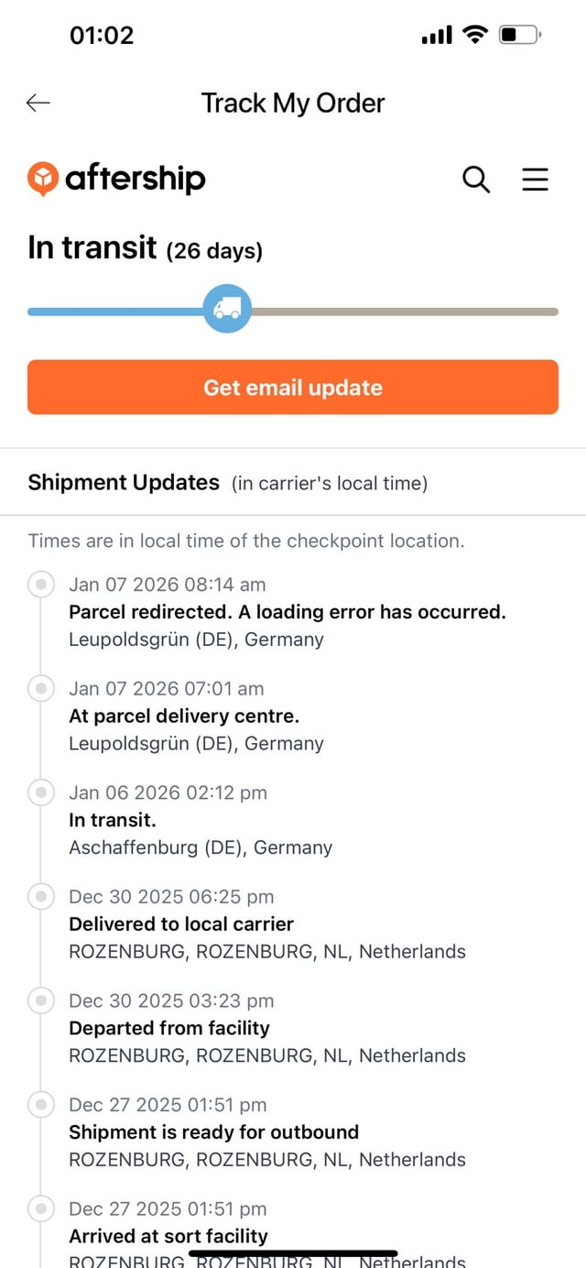
Task: Tap the Departed from facility checkpoint
Action: coord(169,1028)
